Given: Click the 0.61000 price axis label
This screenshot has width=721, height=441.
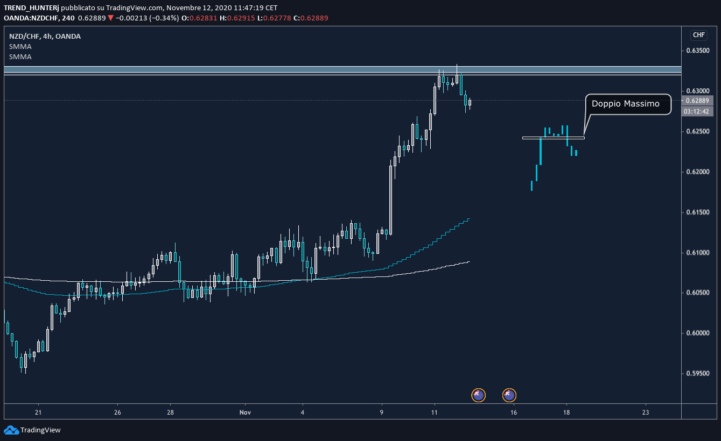Looking at the screenshot, I should (697, 252).
